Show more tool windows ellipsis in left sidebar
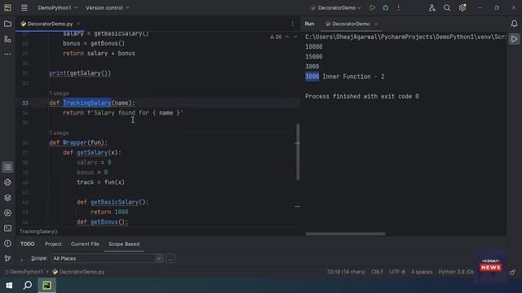The width and height of the screenshot is (522, 293). point(7,54)
